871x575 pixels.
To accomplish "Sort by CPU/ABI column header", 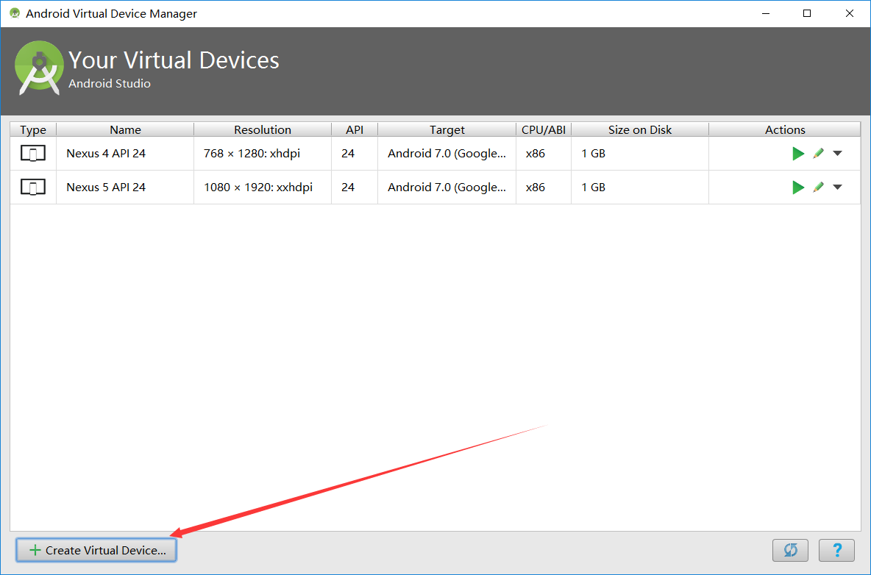I will point(543,129).
